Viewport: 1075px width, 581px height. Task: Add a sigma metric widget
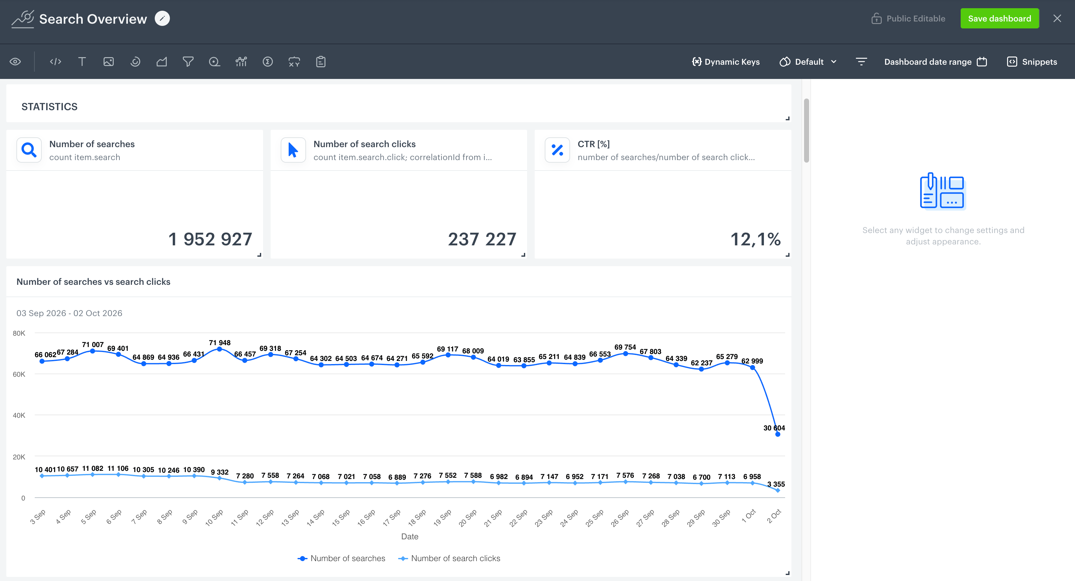click(268, 62)
